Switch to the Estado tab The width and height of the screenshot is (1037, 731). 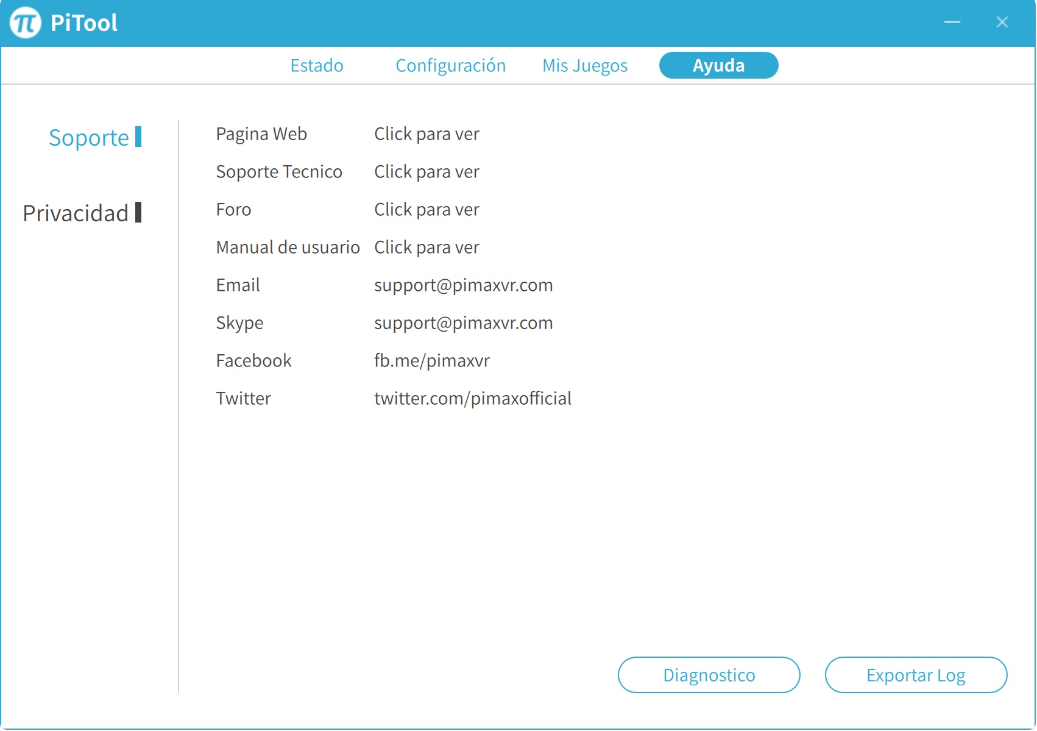click(x=317, y=65)
